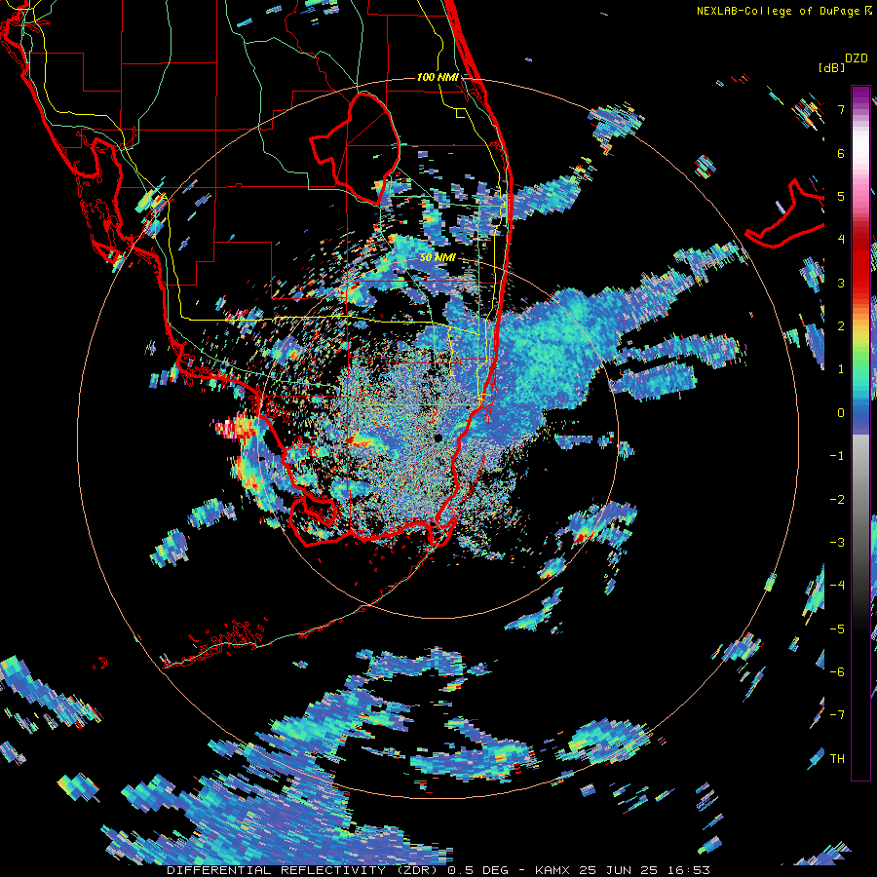The width and height of the screenshot is (877, 877).
Task: Click the scale value -5 on the legend
Action: pos(837,629)
